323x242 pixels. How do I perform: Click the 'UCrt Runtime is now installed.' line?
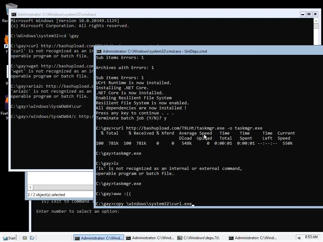[133, 83]
